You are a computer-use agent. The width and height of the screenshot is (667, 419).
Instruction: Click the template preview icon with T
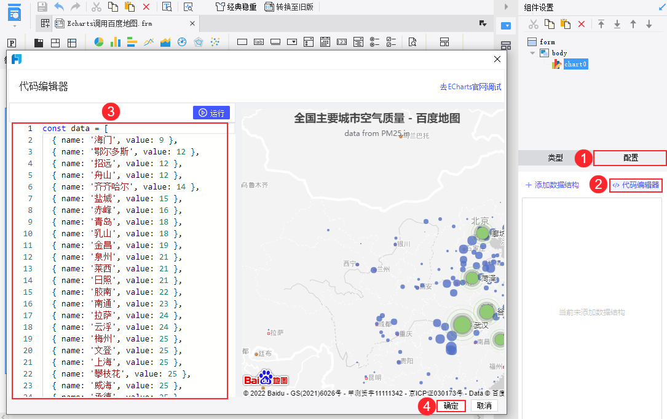tap(167, 6)
